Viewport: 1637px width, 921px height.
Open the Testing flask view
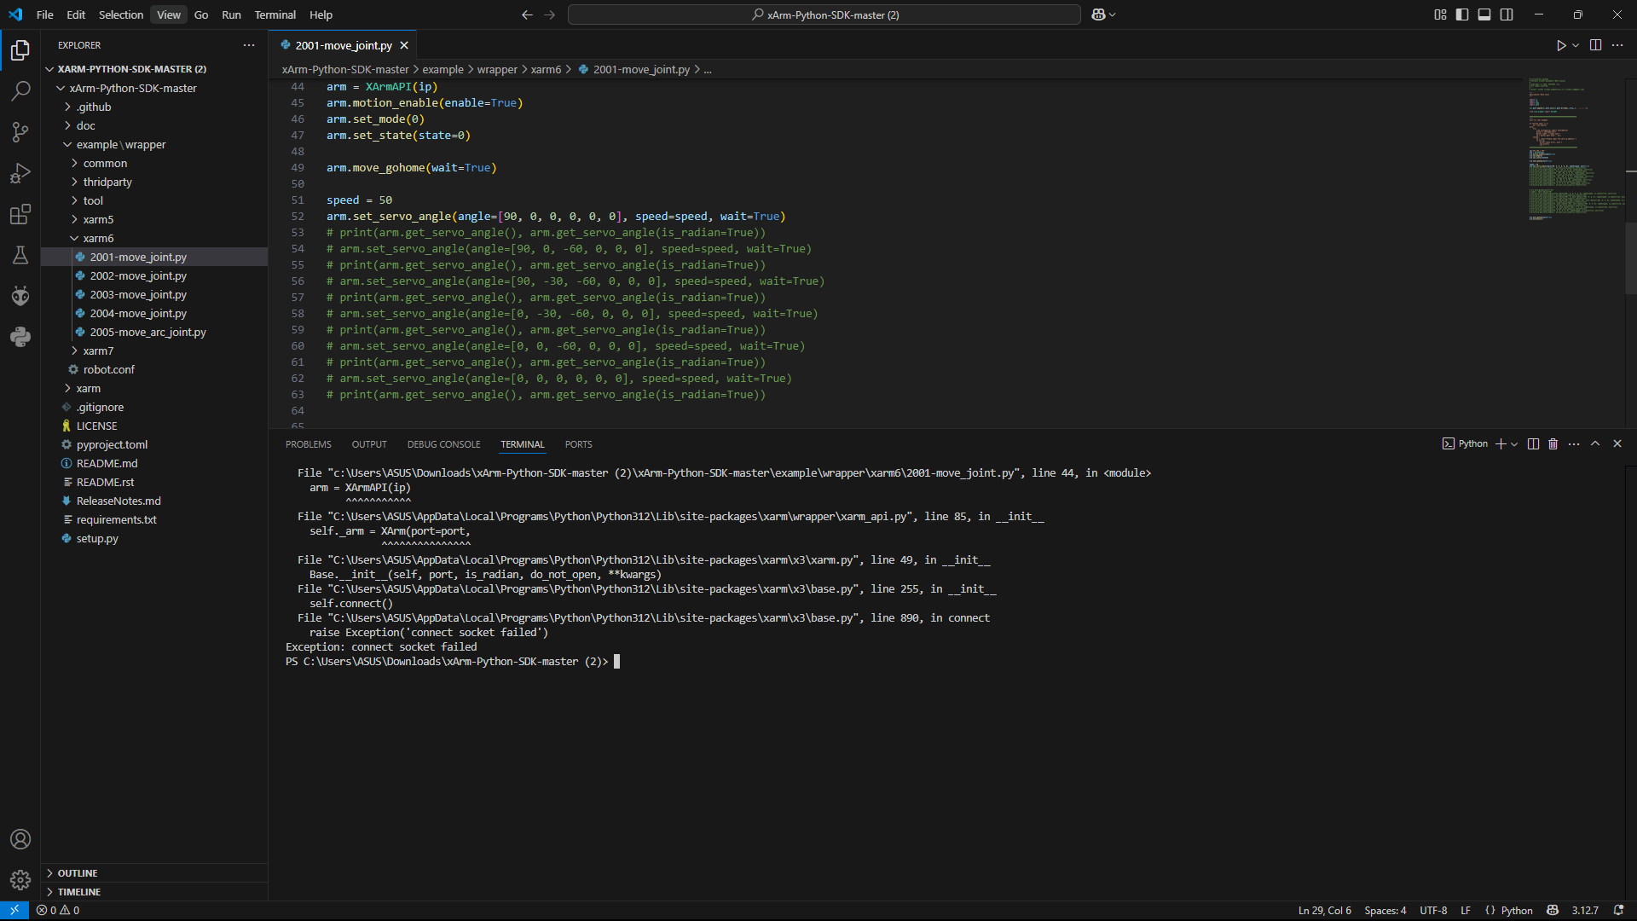click(20, 255)
